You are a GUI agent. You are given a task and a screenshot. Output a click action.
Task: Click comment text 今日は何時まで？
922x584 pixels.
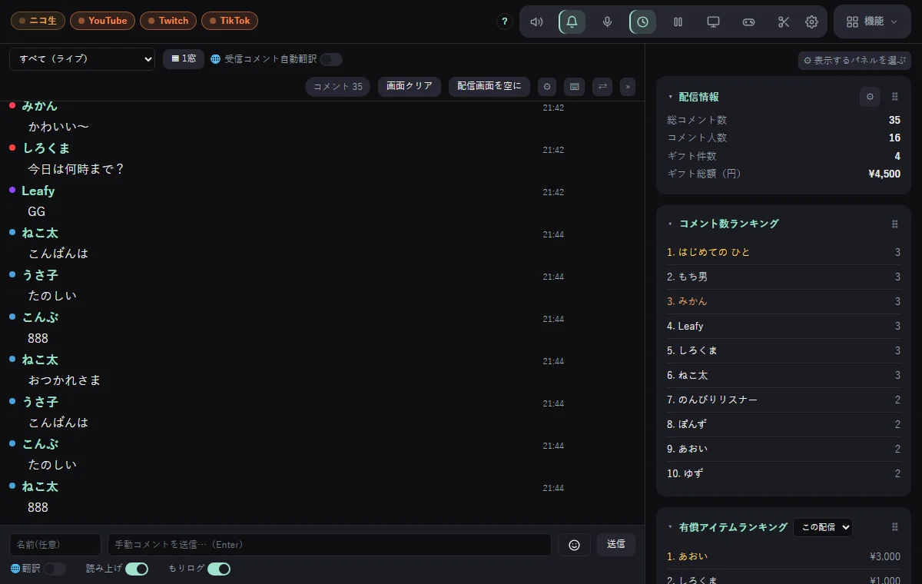[x=76, y=169]
